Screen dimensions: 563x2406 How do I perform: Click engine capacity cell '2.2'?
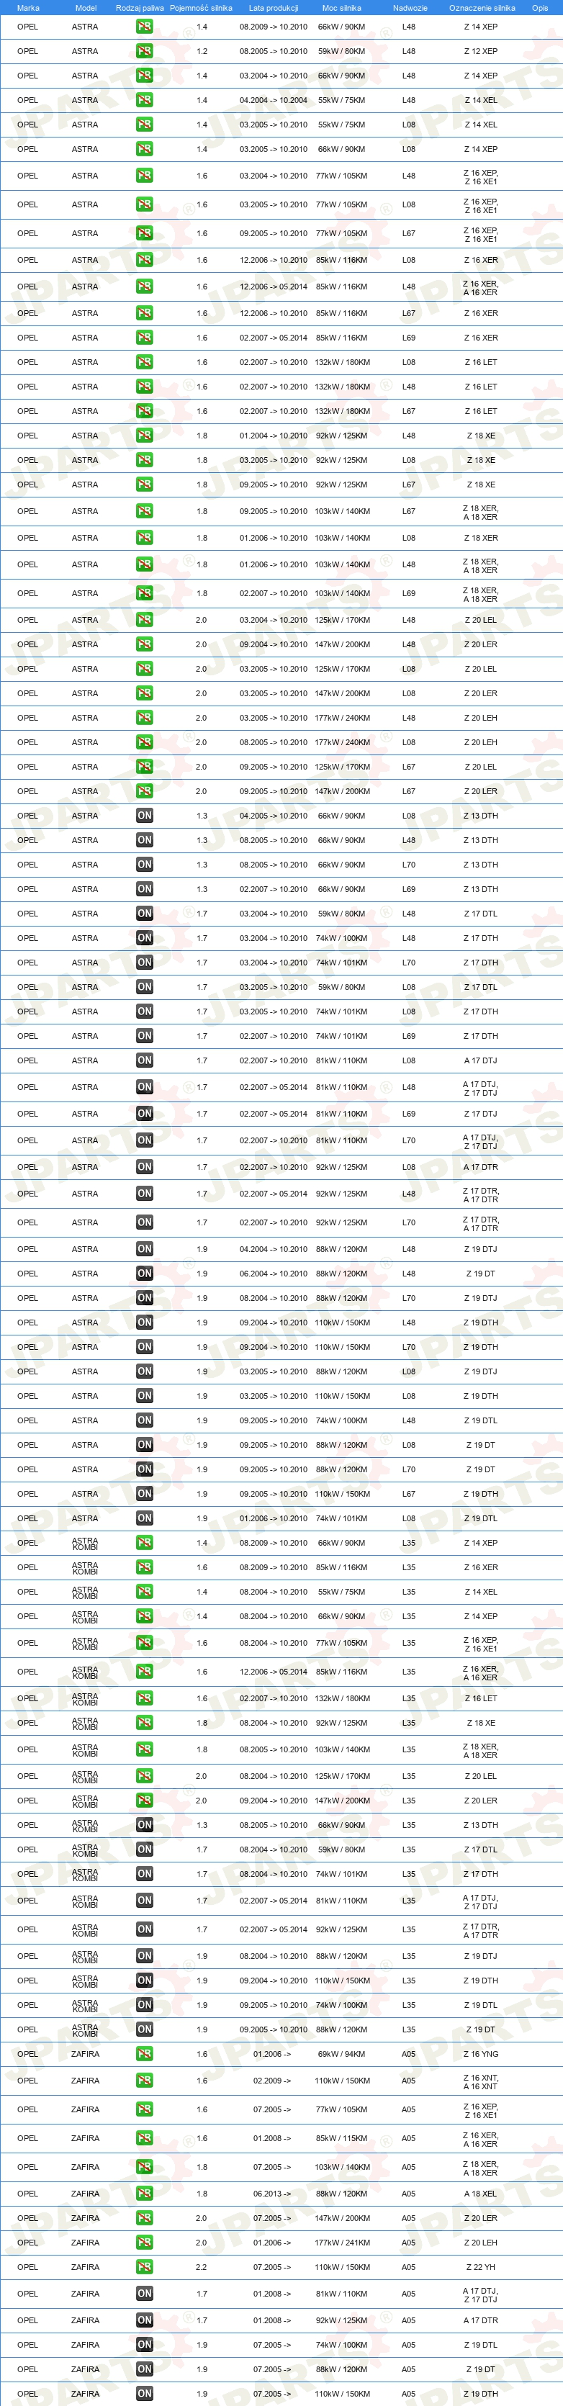202,2267
